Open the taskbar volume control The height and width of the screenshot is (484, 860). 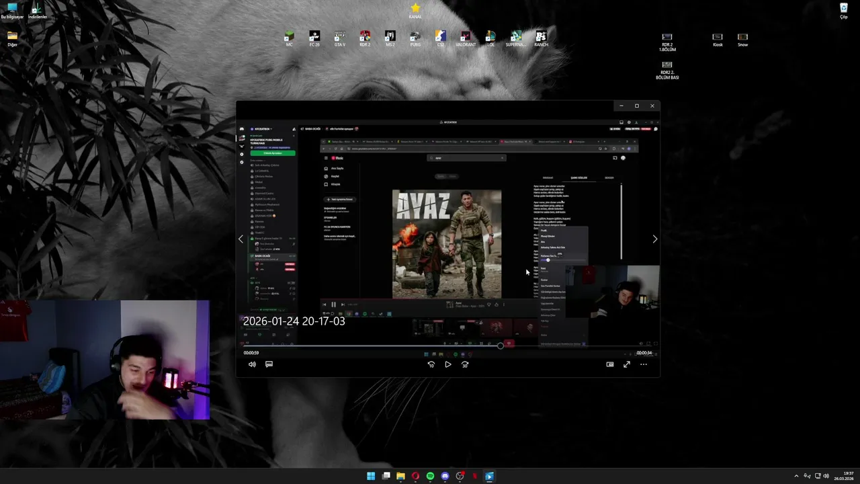click(x=826, y=476)
